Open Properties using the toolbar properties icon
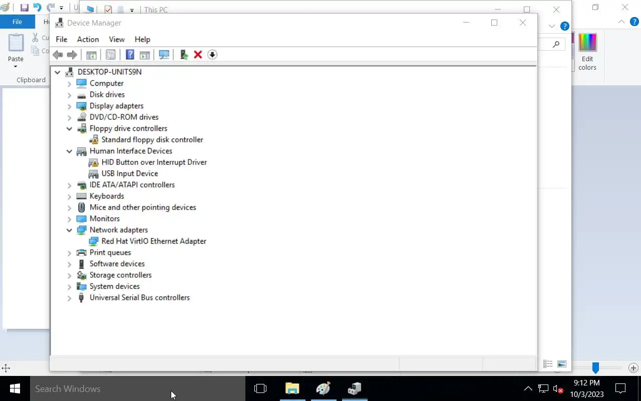 pyautogui.click(x=111, y=55)
